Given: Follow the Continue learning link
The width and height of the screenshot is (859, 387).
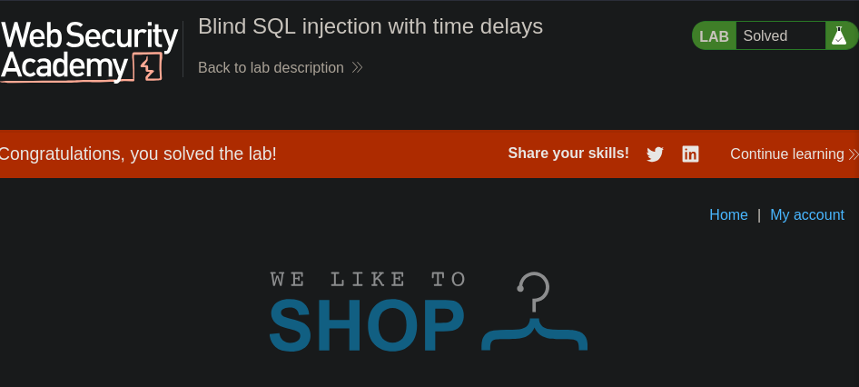Looking at the screenshot, I should [786, 154].
